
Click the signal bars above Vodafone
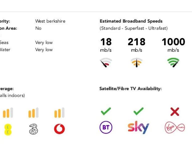click(x=59, y=113)
